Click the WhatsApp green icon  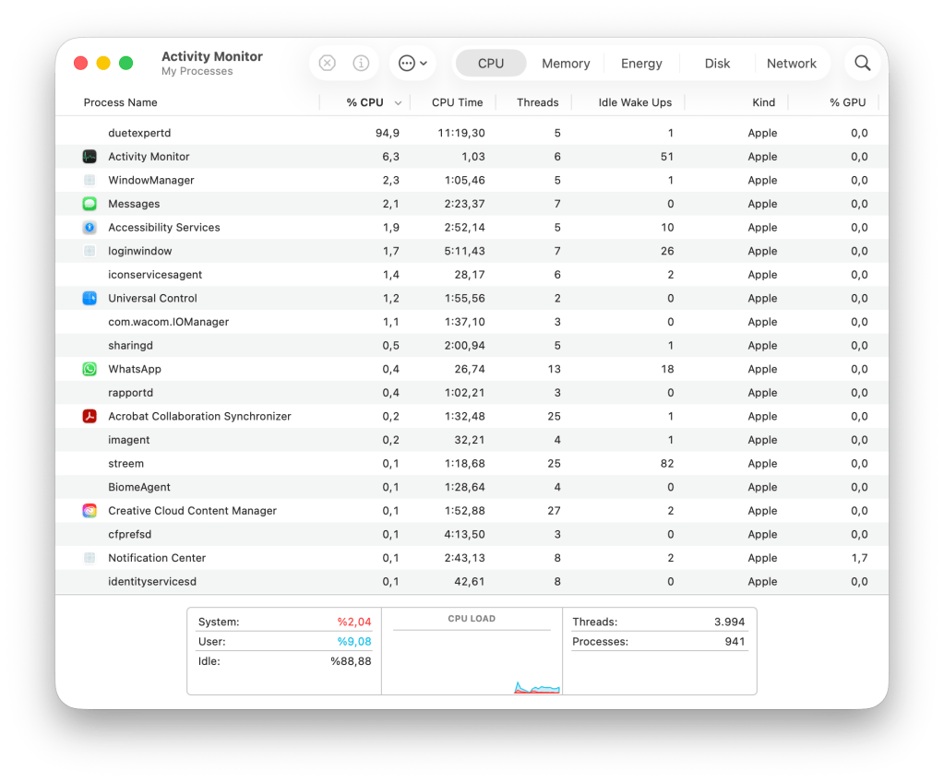coord(90,369)
